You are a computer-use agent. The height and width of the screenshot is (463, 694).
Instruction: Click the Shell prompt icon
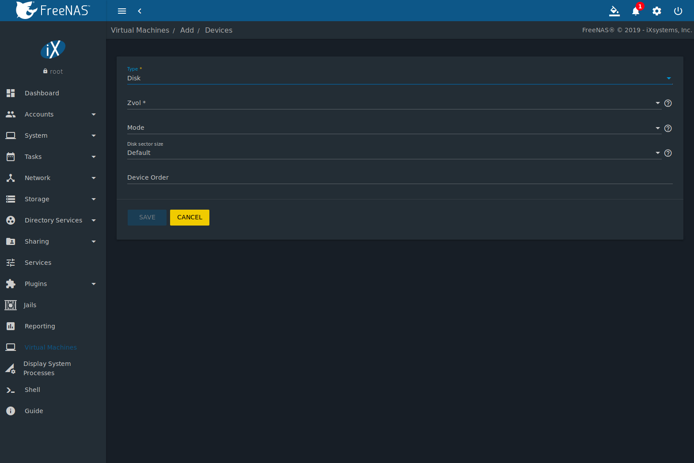tap(11, 390)
